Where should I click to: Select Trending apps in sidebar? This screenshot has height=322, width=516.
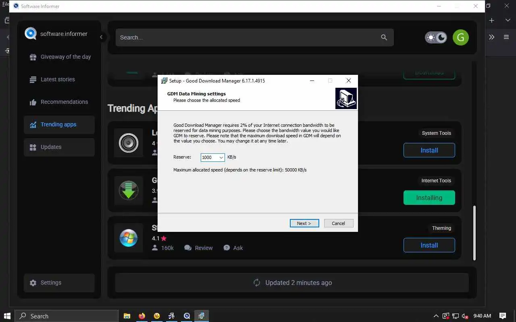click(59, 125)
